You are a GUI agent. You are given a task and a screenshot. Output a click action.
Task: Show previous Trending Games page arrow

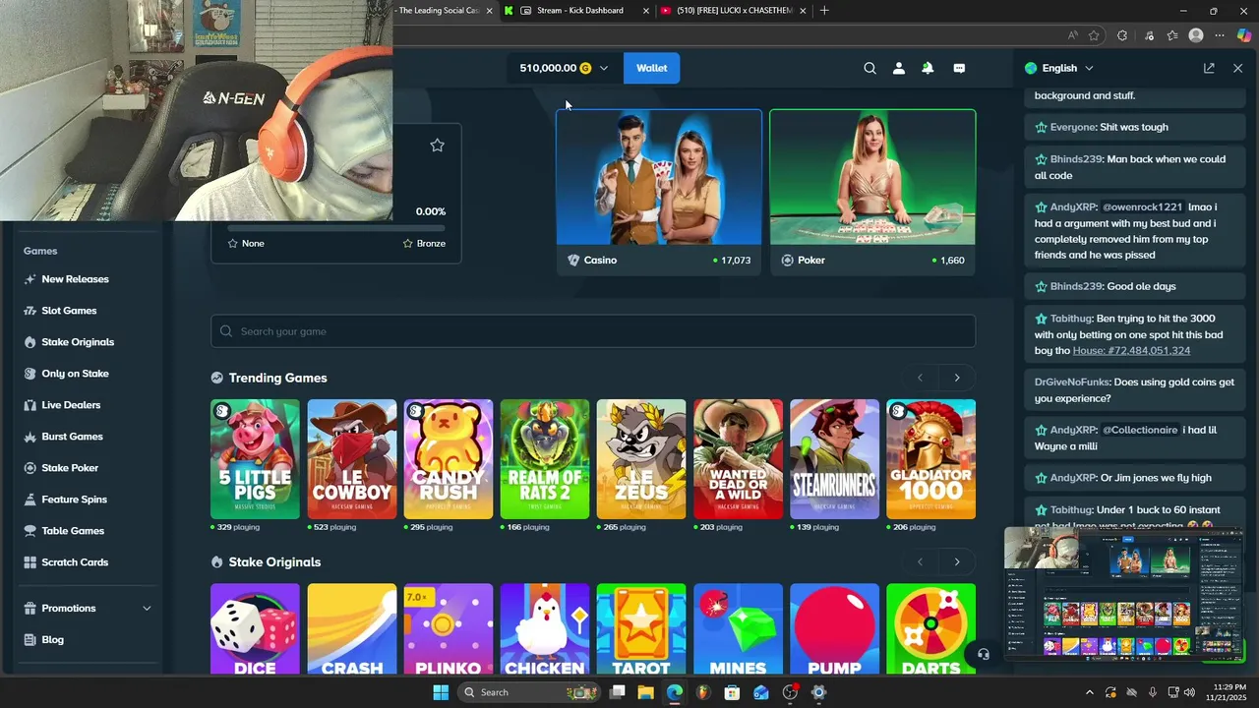point(920,378)
